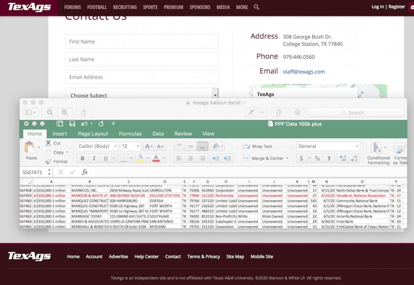
Task: Click the staff@texags.com email link
Action: (x=303, y=71)
